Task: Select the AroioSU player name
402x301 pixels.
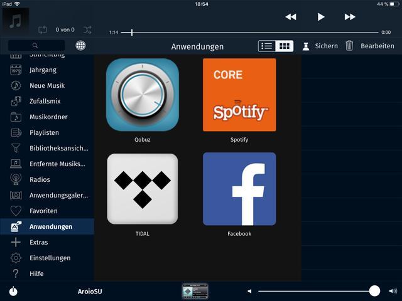Action: pyautogui.click(x=90, y=292)
